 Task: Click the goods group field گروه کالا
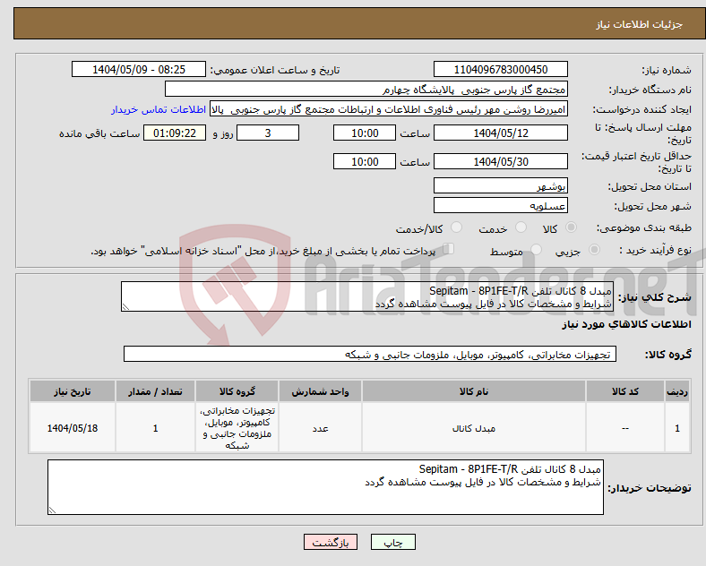click(x=370, y=354)
